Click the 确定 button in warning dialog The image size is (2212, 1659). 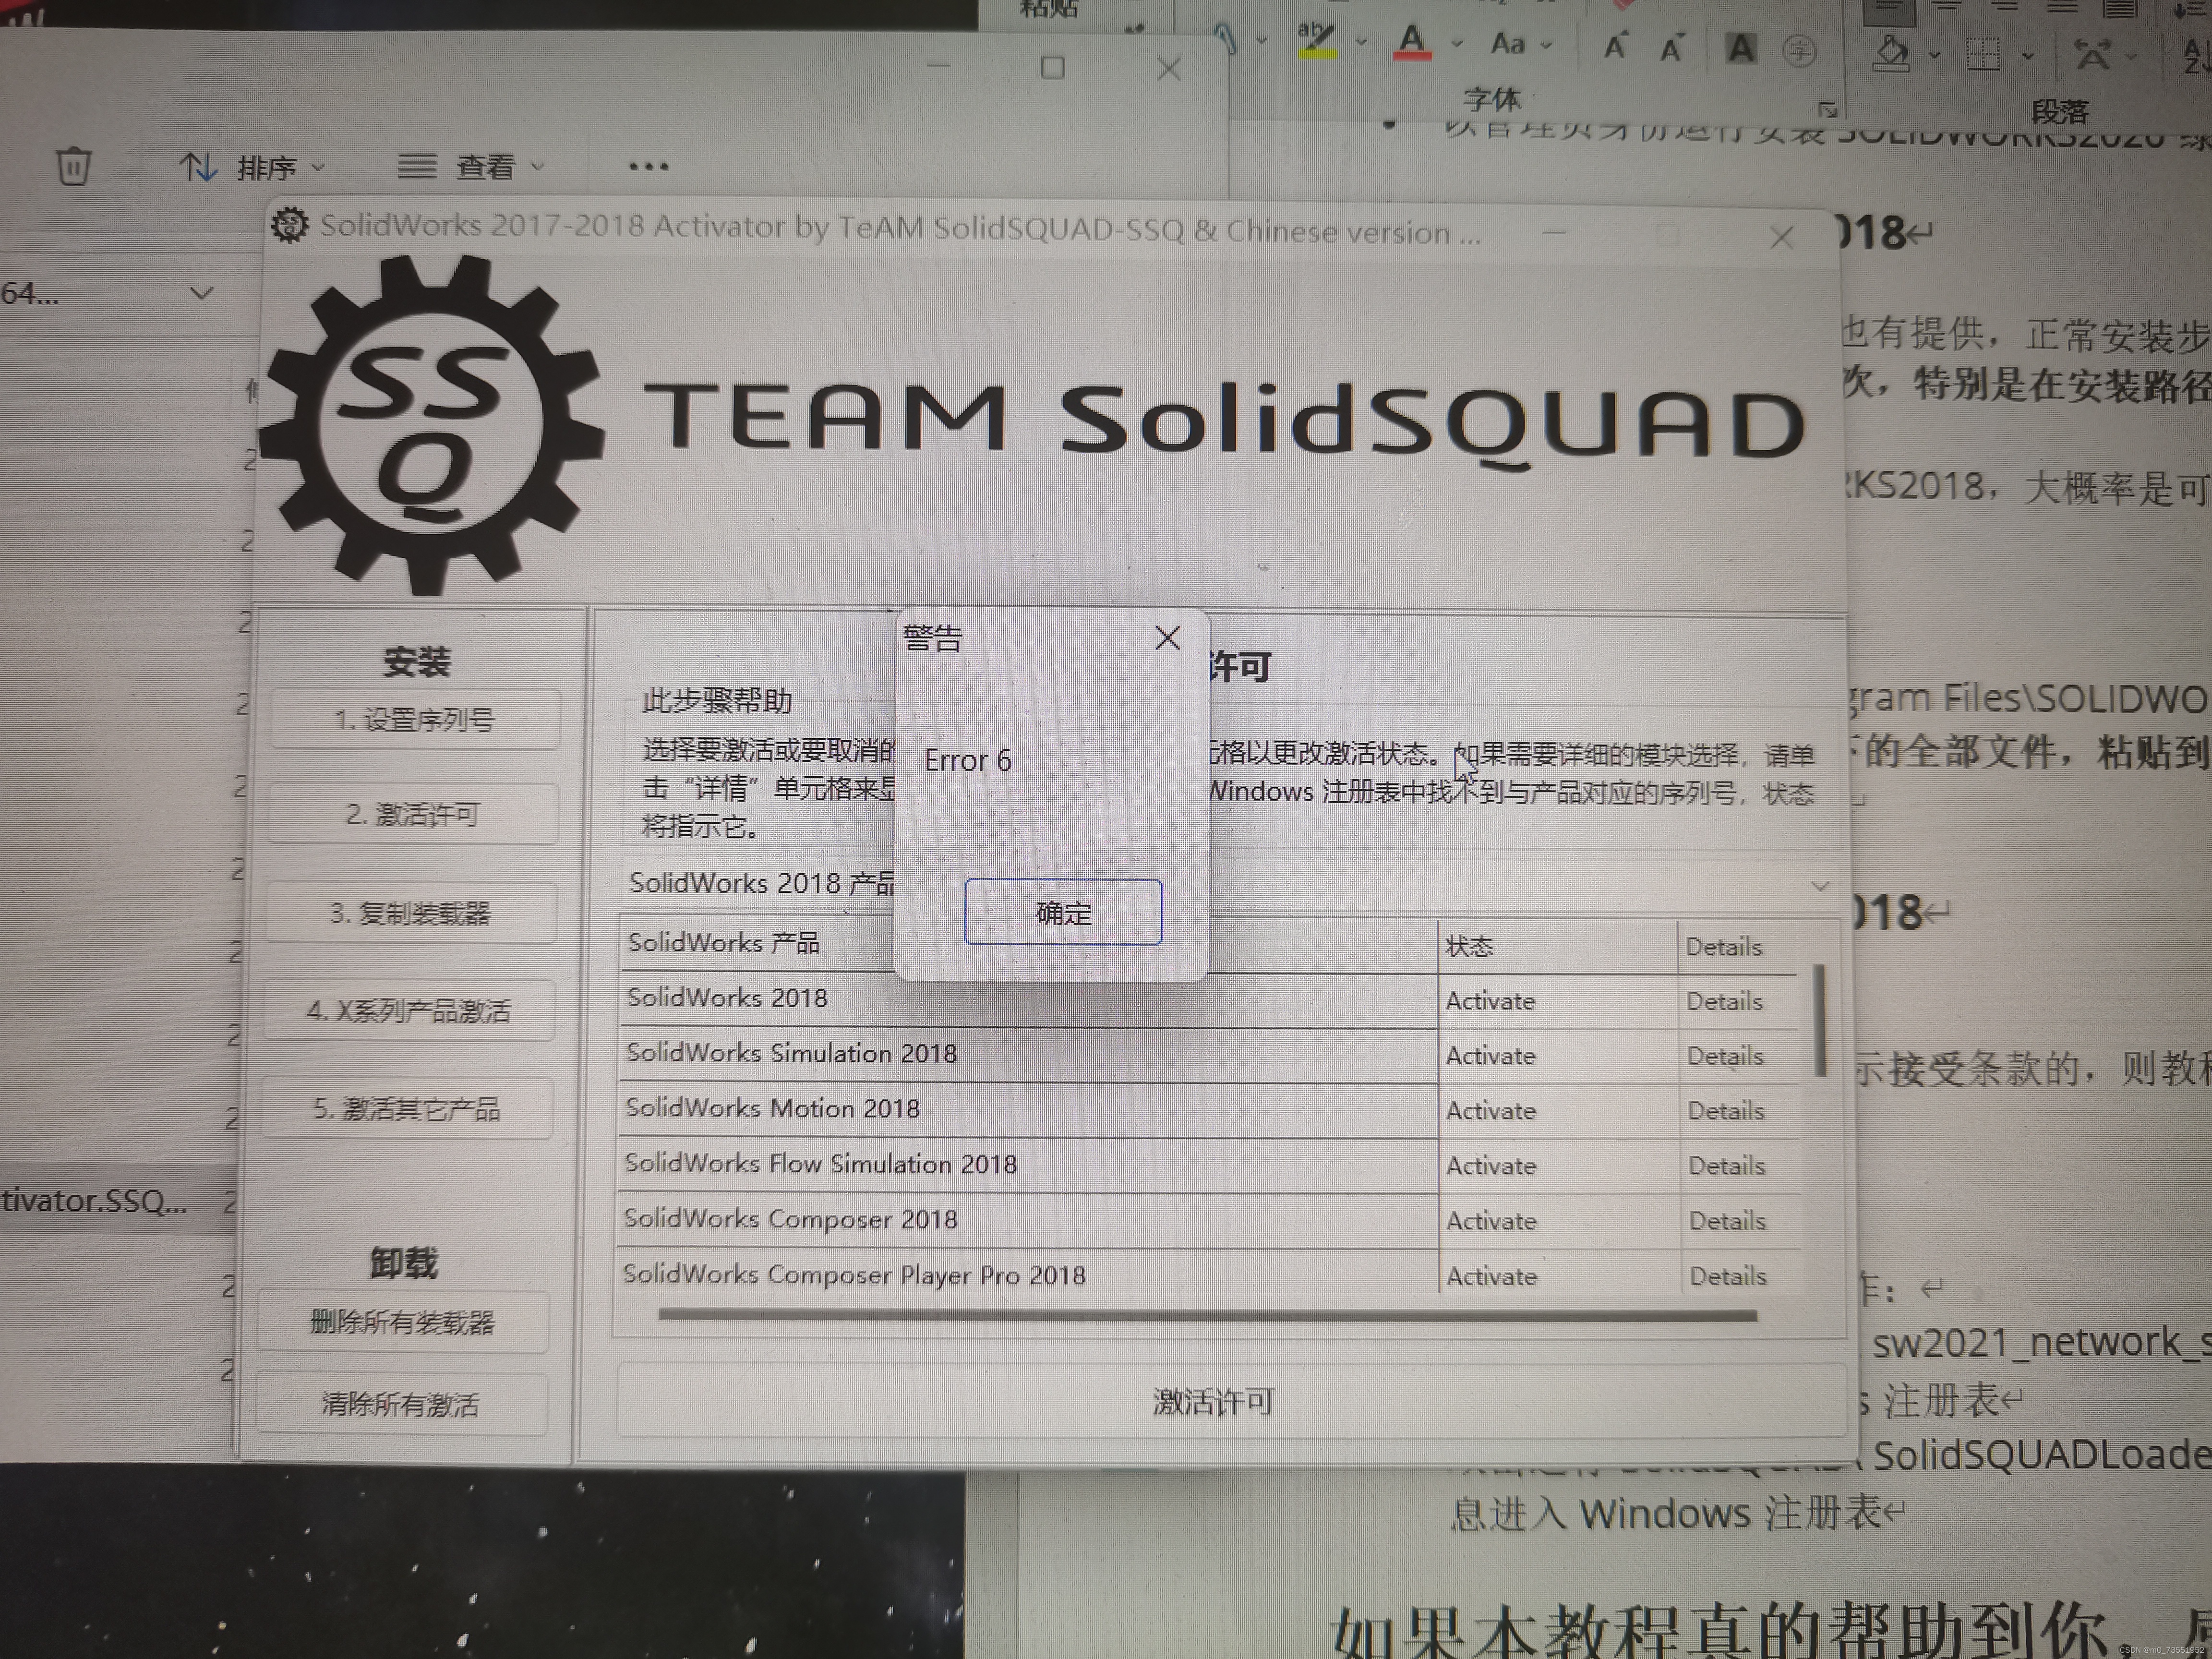[x=1062, y=912]
